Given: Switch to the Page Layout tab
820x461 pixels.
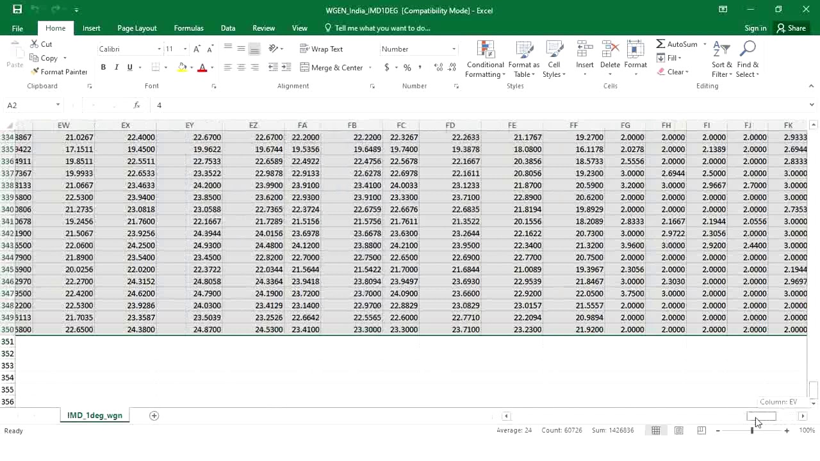Looking at the screenshot, I should point(137,28).
